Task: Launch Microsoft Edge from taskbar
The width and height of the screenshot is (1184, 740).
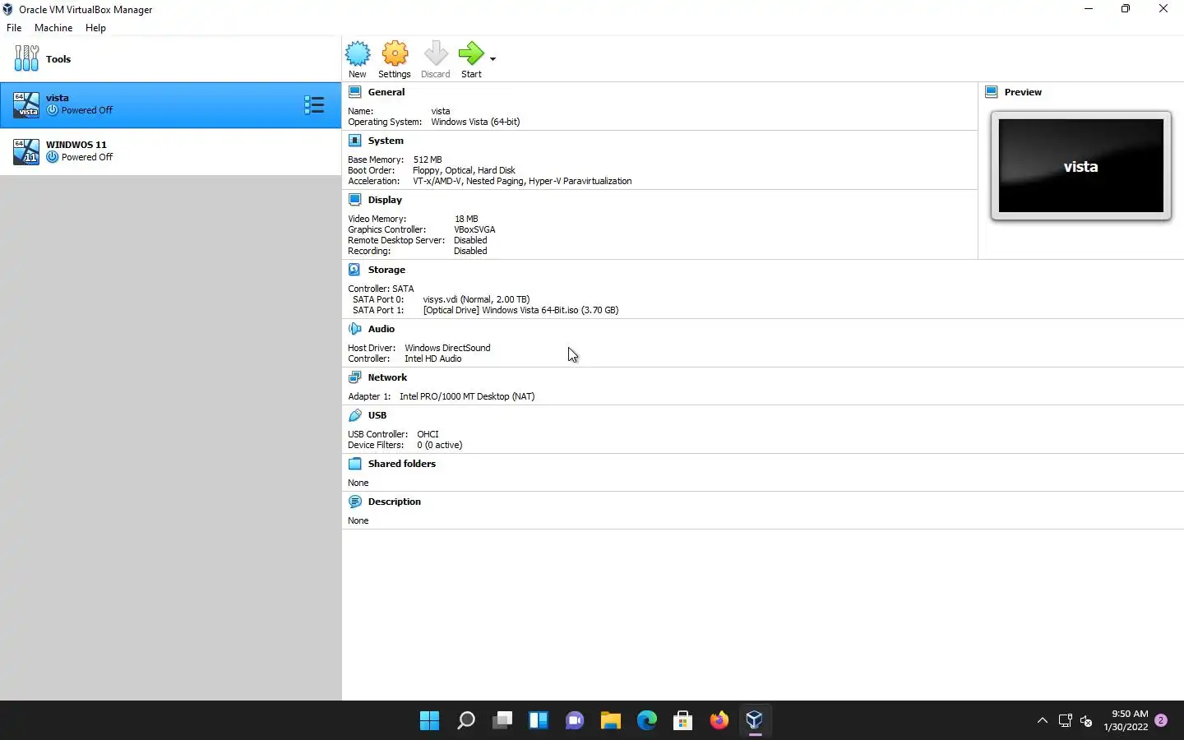Action: (646, 721)
